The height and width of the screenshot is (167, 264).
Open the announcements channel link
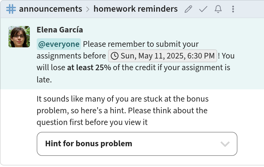pos(51,9)
